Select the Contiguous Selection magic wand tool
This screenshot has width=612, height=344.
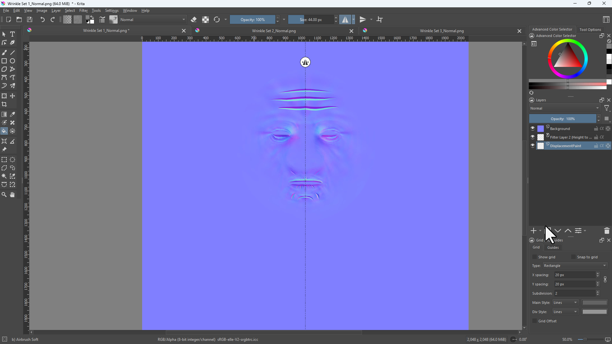click(4, 176)
